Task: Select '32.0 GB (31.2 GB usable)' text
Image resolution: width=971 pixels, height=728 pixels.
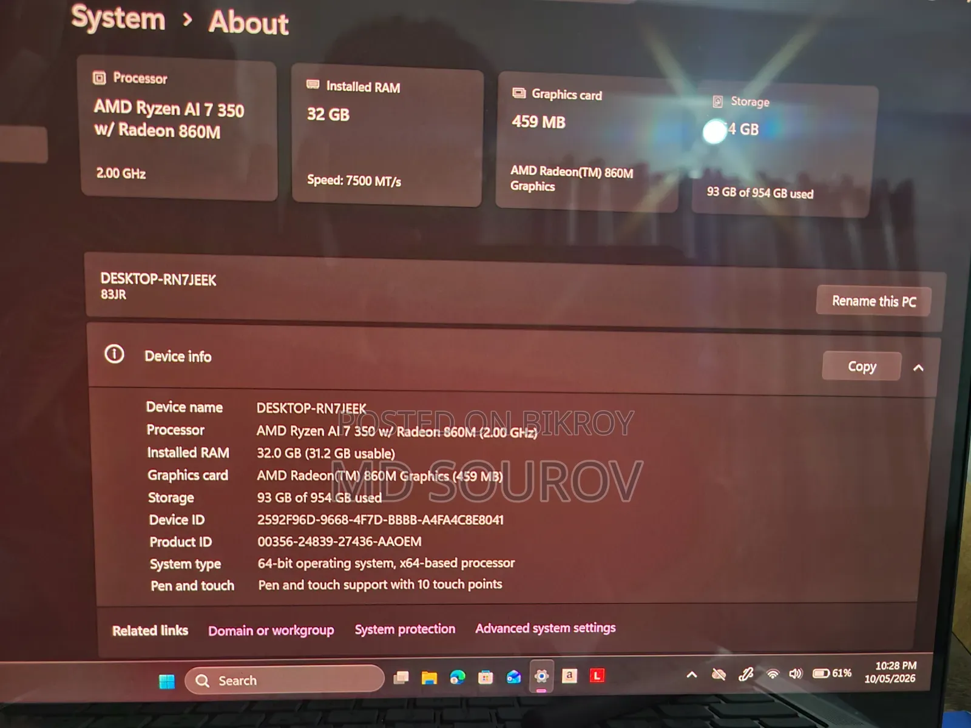Action: (326, 453)
